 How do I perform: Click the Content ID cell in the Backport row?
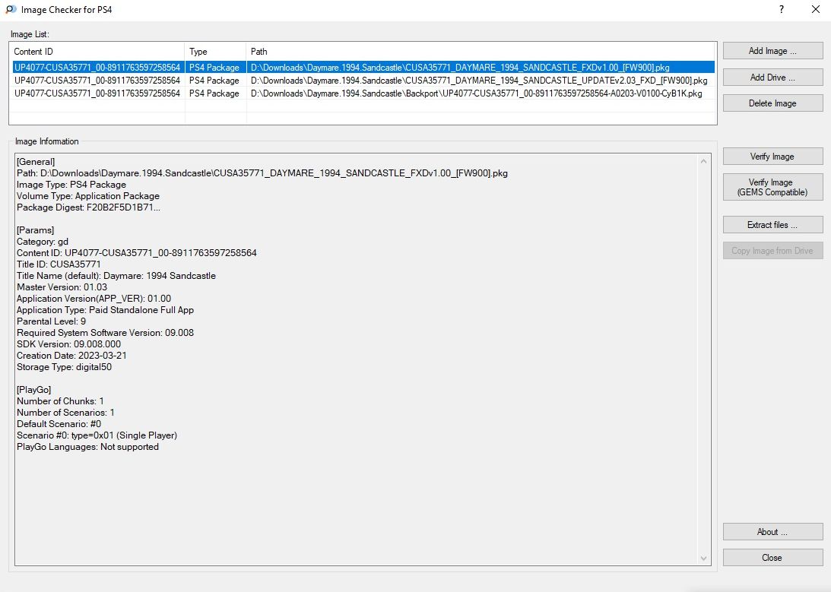pyautogui.click(x=97, y=93)
